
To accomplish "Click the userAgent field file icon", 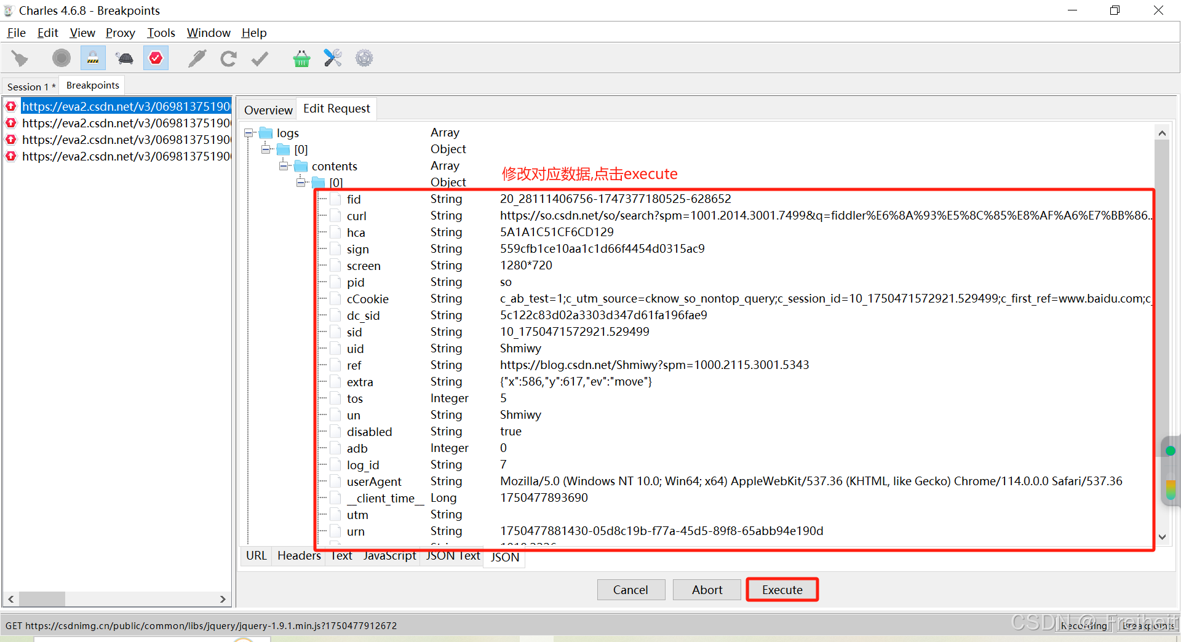I will pyautogui.click(x=336, y=481).
